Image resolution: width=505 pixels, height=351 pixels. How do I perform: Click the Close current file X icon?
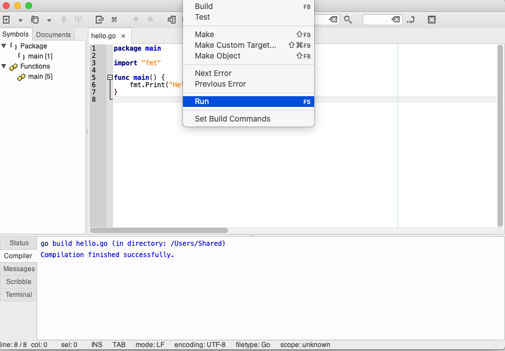[114, 20]
